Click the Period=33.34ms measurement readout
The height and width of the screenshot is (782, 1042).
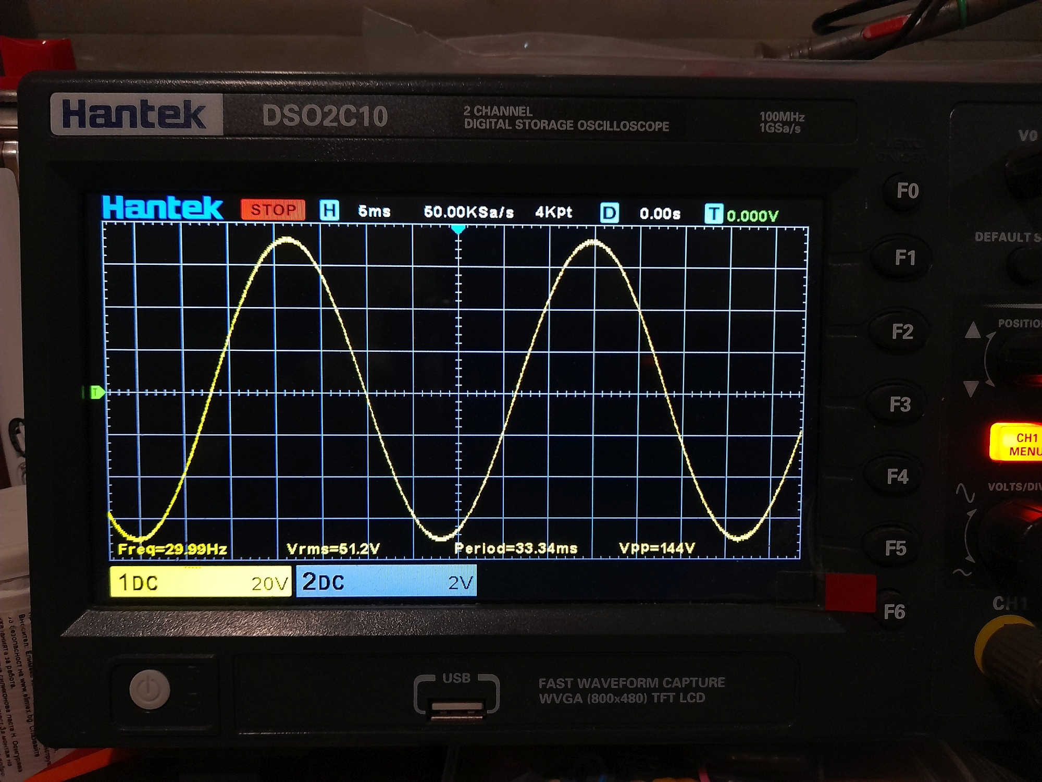[x=516, y=548]
